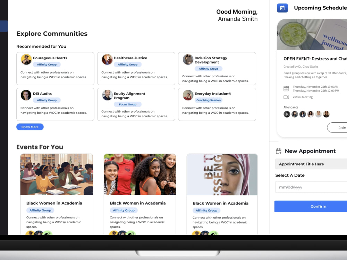Viewport: 347px width, 260px height.
Task: Click the blue calendar icon beside Upcoming Schedule
Action: 282,8
